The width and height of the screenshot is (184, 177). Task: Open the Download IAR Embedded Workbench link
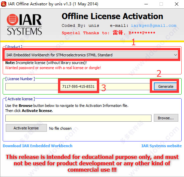coord(38,146)
